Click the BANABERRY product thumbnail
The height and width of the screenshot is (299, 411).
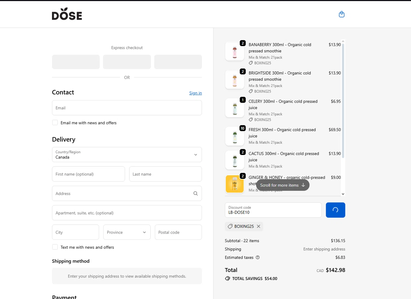pos(235,51)
